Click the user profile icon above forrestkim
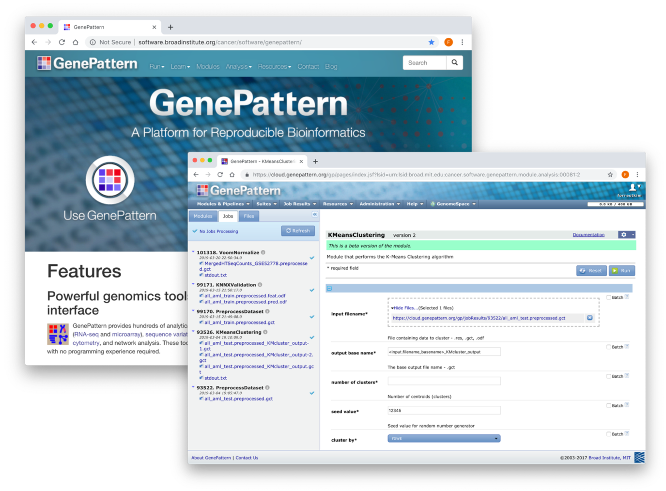 633,187
